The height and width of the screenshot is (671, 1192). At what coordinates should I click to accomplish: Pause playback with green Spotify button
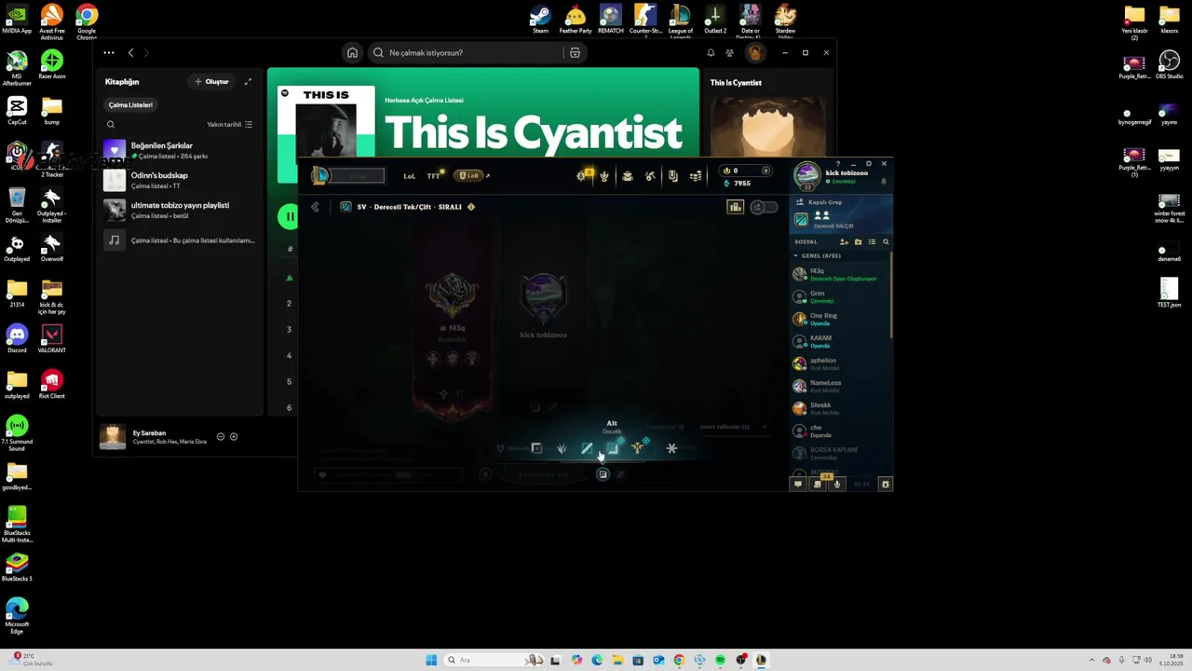[x=288, y=216]
